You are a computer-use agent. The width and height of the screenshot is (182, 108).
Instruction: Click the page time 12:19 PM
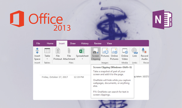tap(79, 77)
